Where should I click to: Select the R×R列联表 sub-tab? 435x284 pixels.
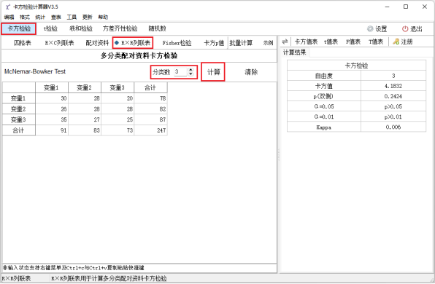(133, 43)
